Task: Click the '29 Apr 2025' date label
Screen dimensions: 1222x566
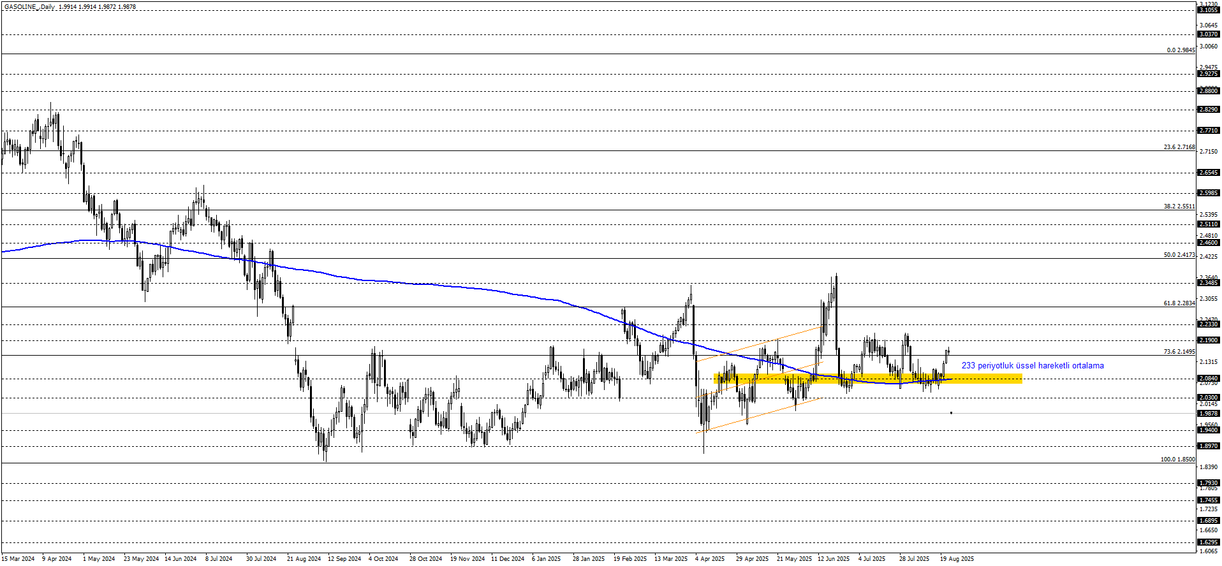Action: [752, 559]
